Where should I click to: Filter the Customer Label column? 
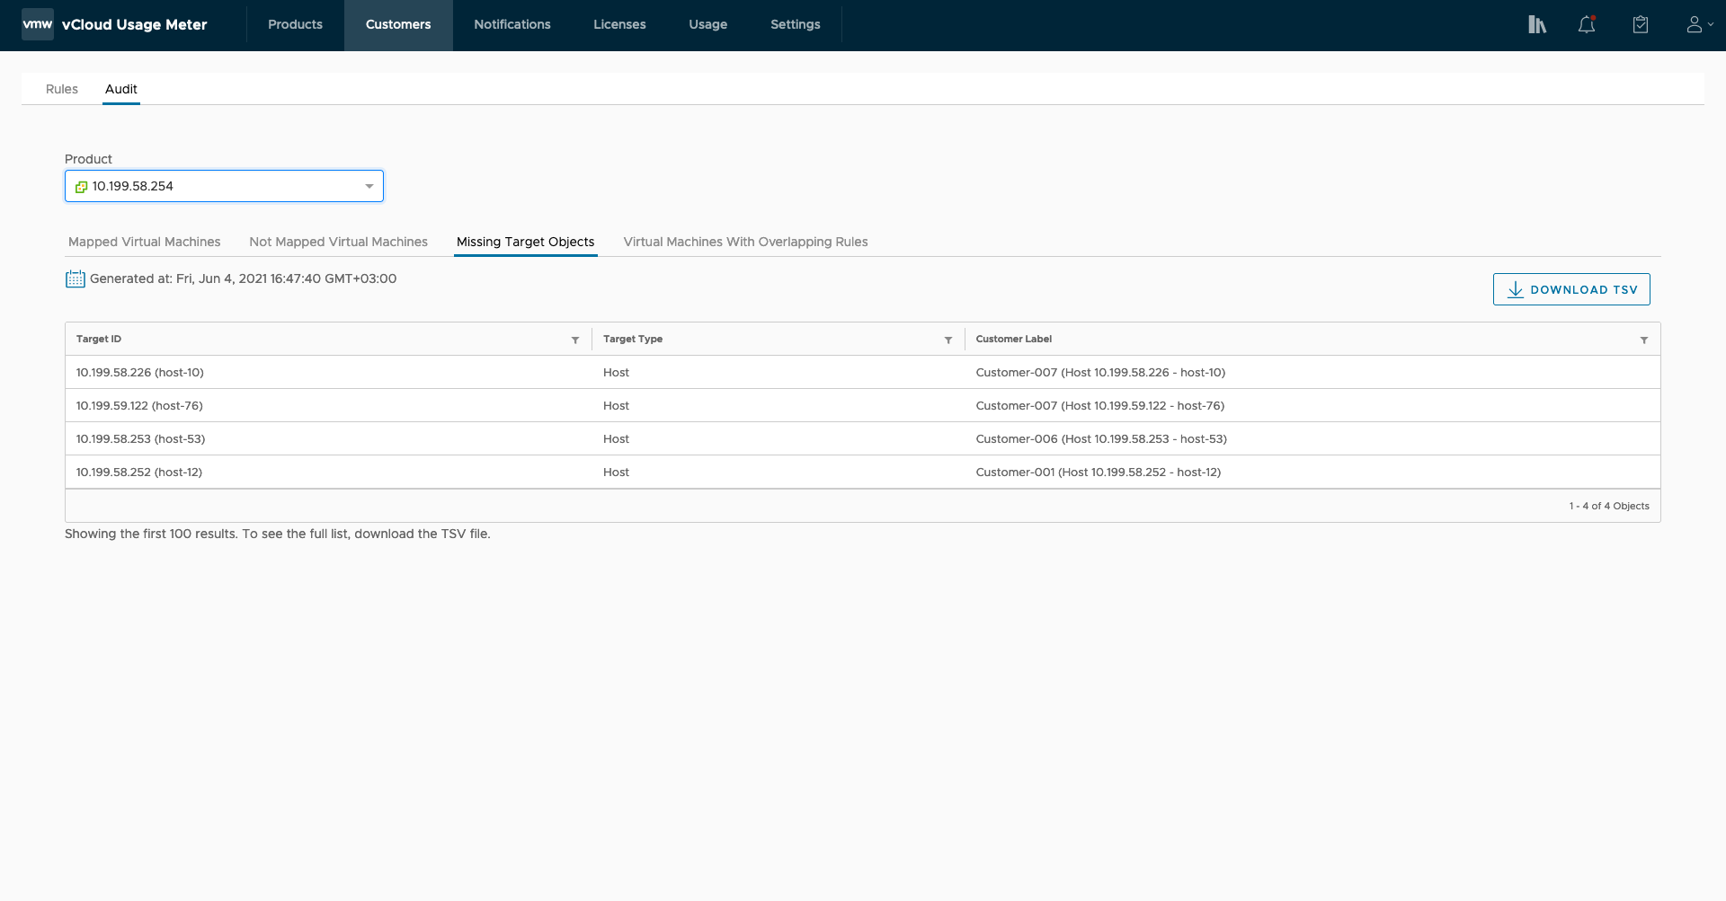(1643, 340)
